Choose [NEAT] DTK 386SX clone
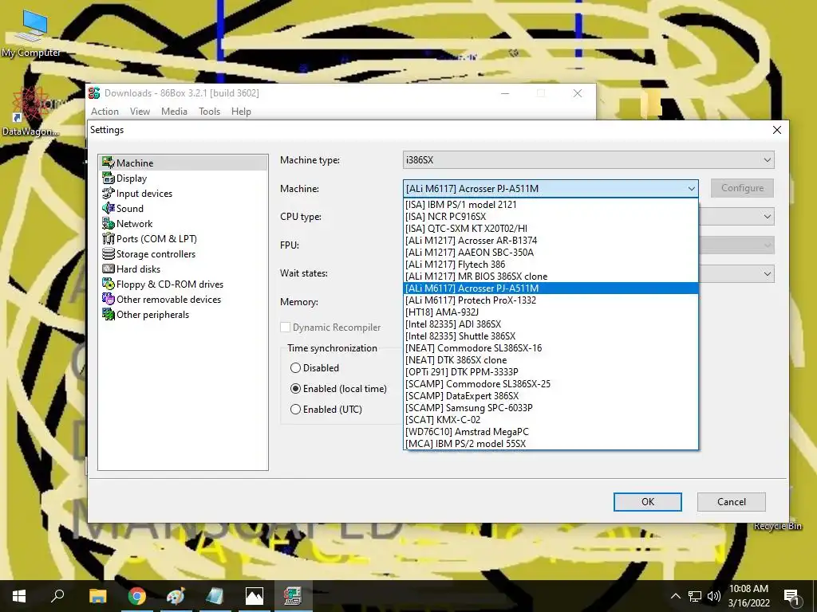817x612 pixels. 551,360
